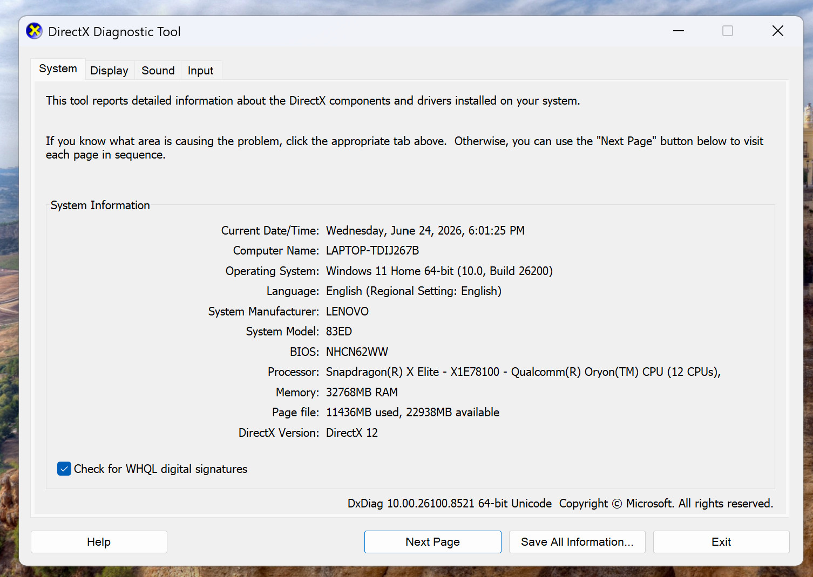Click the DirectX Diagnostic Tool window title text
The height and width of the screenshot is (577, 813).
[x=114, y=32]
